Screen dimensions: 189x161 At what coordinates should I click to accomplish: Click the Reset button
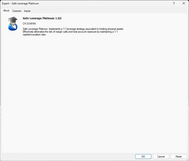click(x=178, y=156)
